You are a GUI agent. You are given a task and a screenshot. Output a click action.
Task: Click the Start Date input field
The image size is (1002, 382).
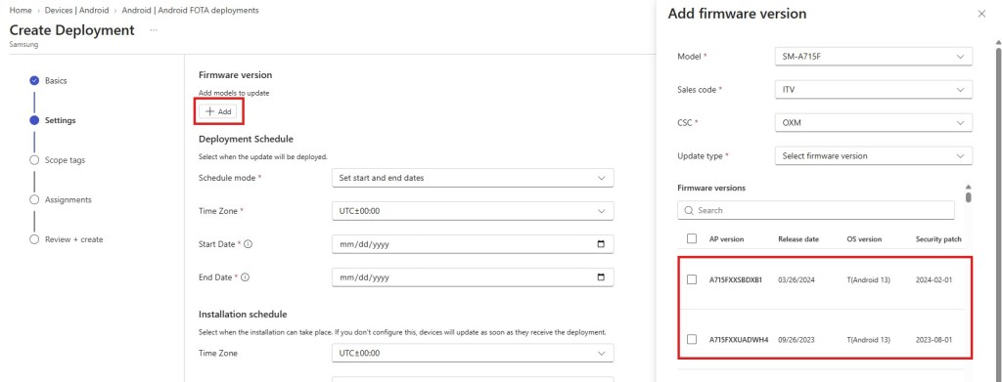tap(473, 244)
